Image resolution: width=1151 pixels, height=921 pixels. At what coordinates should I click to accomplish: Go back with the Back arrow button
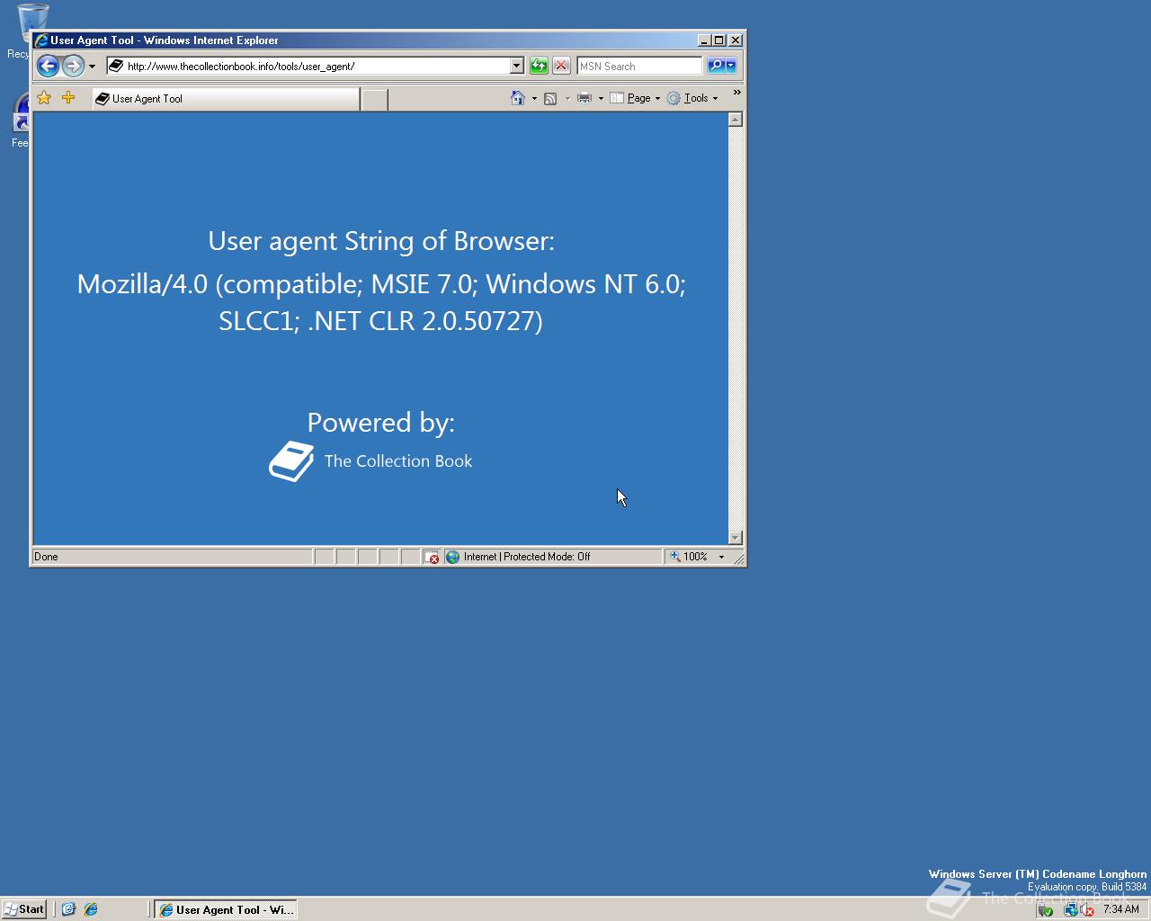[x=48, y=66]
